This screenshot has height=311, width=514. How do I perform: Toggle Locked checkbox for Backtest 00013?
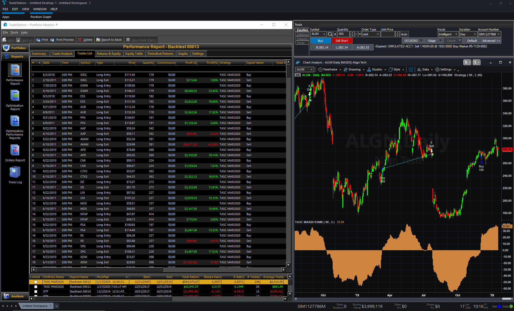36,282
